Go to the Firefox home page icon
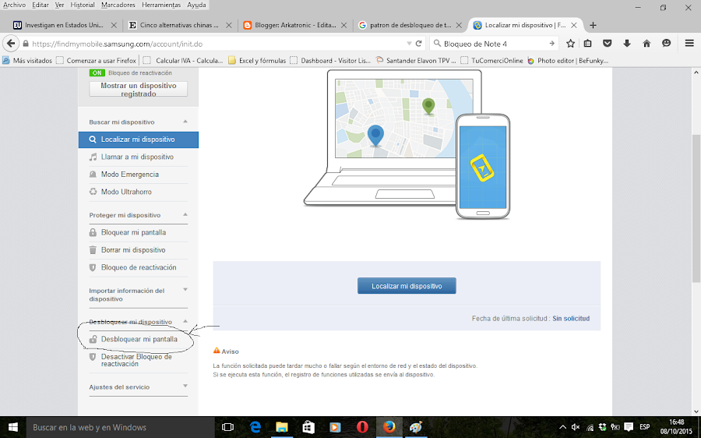 (x=646, y=44)
